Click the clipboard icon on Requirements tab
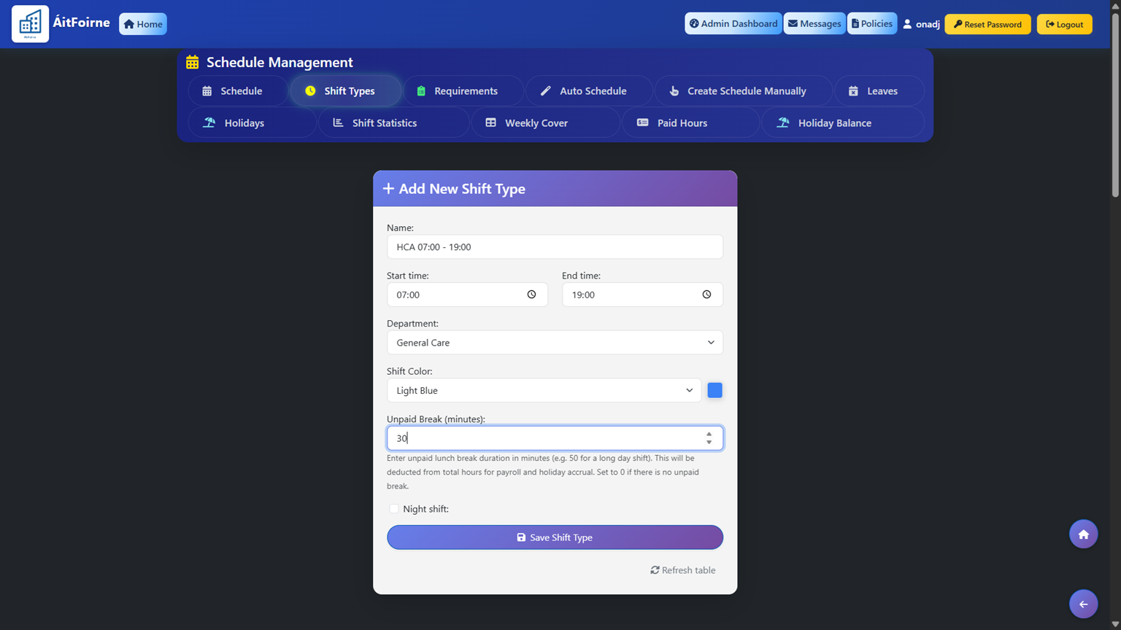Image resolution: width=1121 pixels, height=630 pixels. click(421, 91)
